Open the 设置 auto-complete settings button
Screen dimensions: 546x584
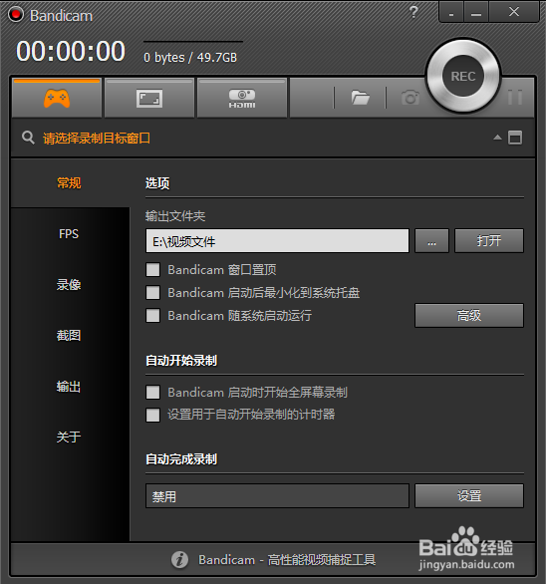pos(469,495)
